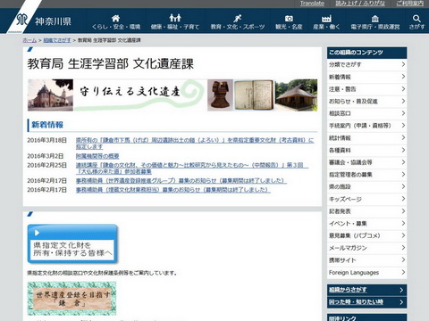The width and height of the screenshot is (429, 321).
Task: Open the house icon for くらし・安全・環境
Action: point(115,18)
